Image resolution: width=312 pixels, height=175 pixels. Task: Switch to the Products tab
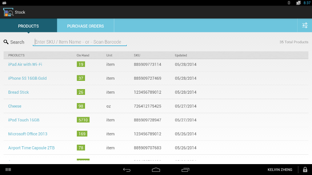28,26
